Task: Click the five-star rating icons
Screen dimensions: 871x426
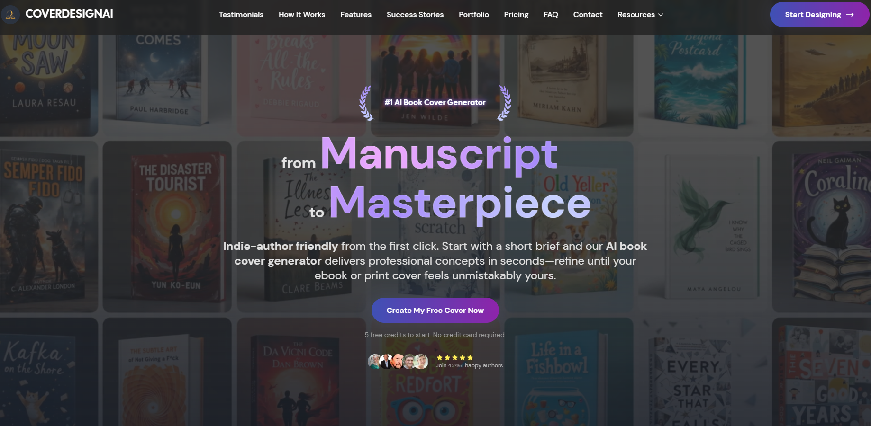Action: coord(454,358)
